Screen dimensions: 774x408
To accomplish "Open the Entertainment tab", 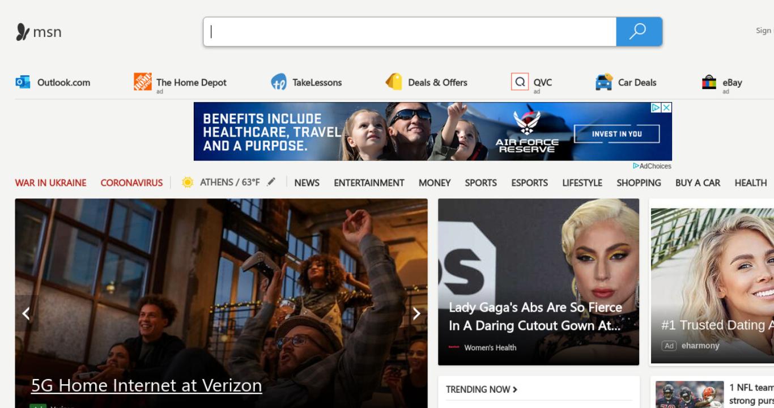I will click(369, 182).
